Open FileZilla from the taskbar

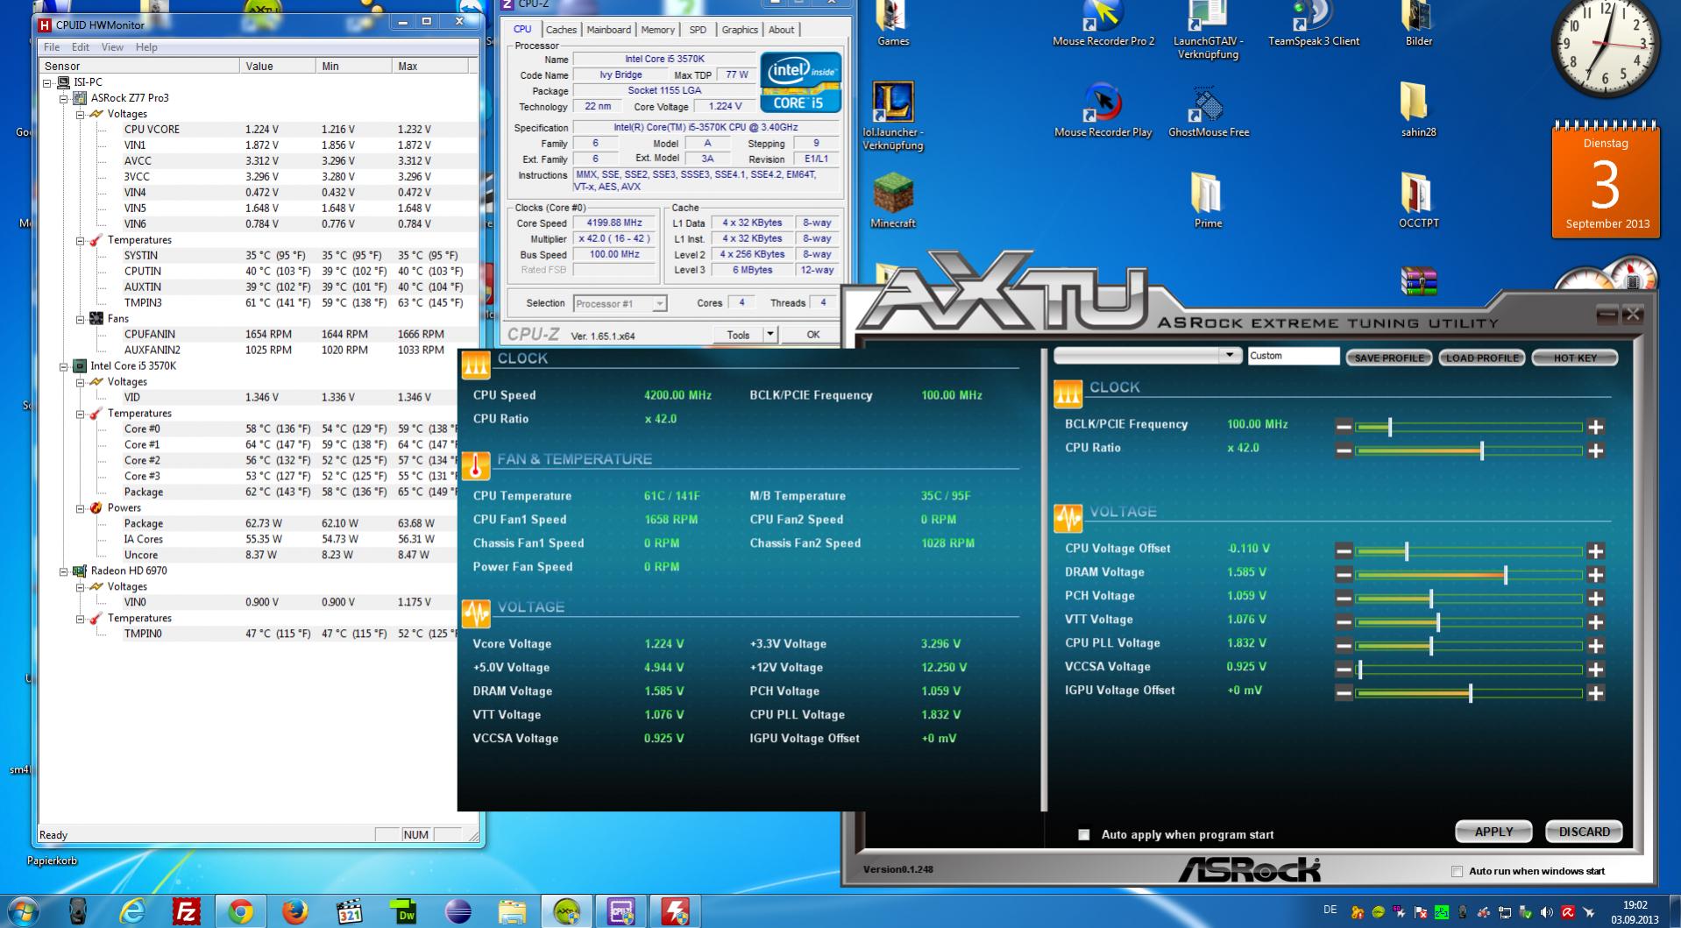coord(186,911)
